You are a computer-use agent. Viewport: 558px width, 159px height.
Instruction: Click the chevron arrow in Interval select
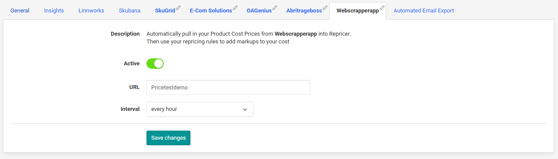[x=245, y=110]
